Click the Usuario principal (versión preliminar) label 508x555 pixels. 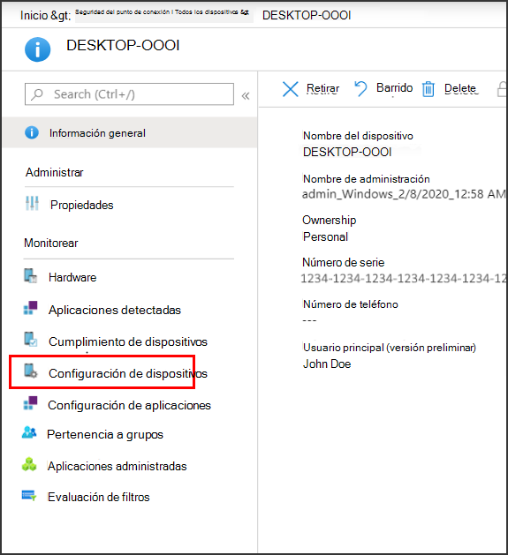point(390,348)
